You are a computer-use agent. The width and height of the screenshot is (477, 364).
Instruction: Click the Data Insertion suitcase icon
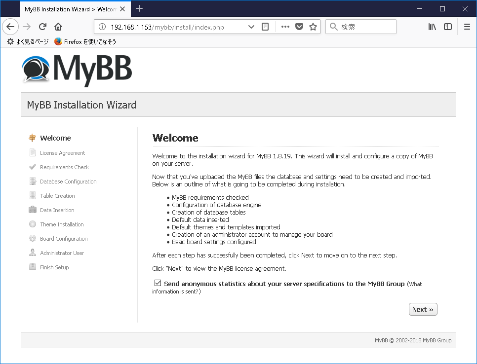[33, 210]
